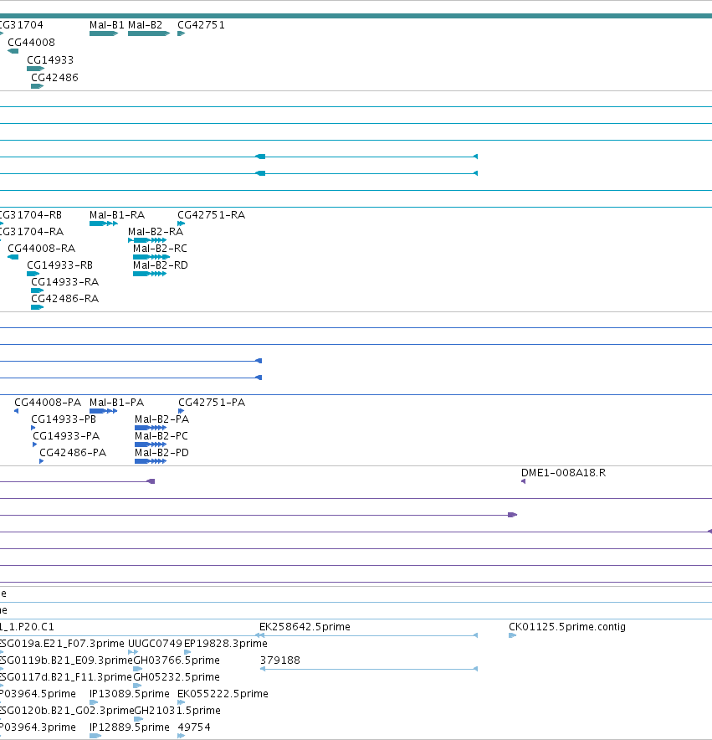Select the GH05232.5prime EST label
712x740 pixels.
tap(177, 677)
